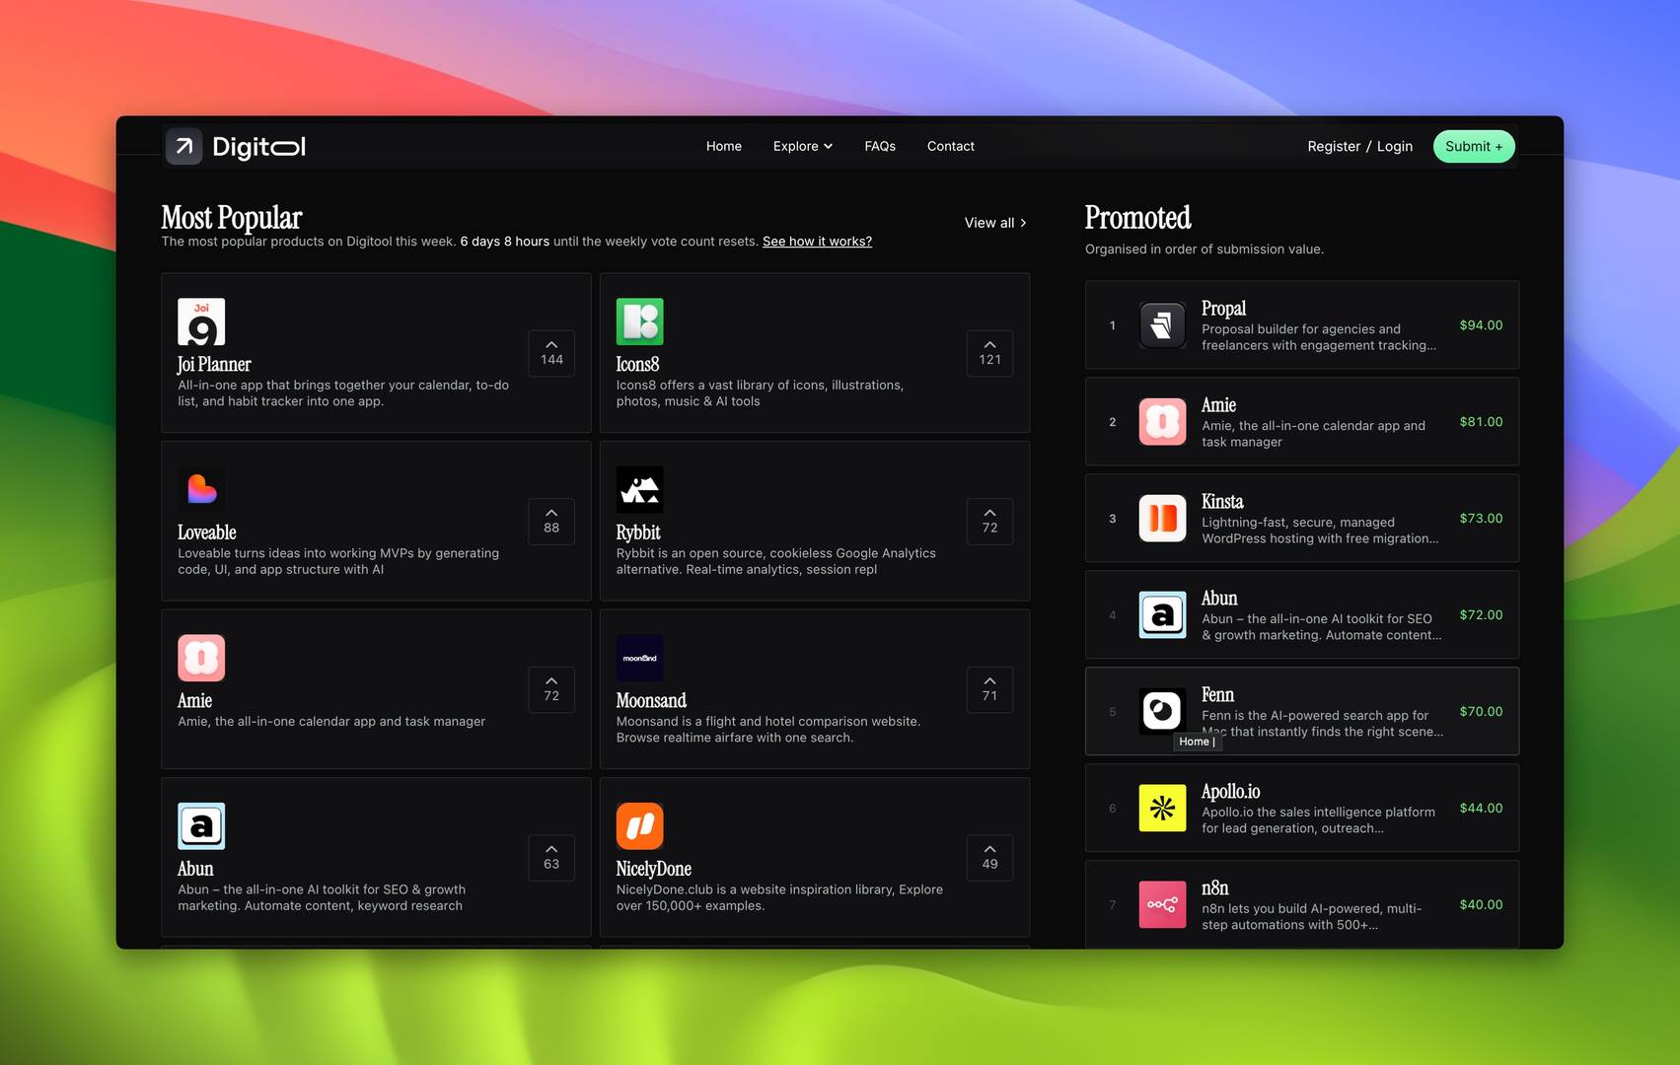1680x1065 pixels.
Task: Click the Apollo.io yellow icon
Action: (1162, 808)
